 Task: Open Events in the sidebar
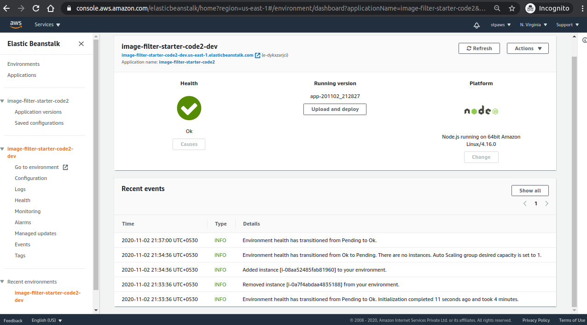[23, 244]
